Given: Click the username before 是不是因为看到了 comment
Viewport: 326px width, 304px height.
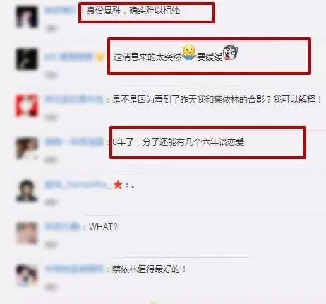Looking at the screenshot, I should point(74,99).
